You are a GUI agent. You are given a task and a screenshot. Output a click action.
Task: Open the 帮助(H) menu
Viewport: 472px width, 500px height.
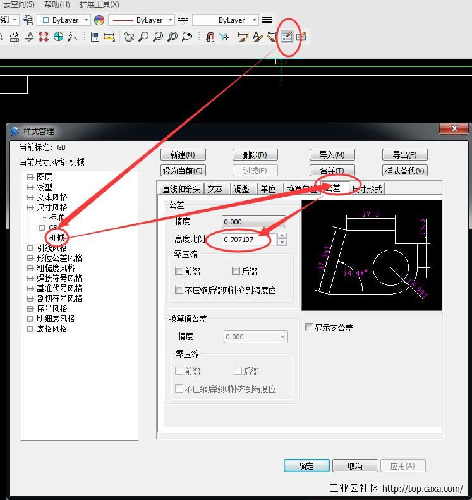coord(57,4)
